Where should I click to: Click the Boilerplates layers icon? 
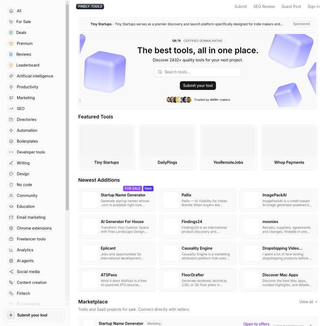click(11, 141)
